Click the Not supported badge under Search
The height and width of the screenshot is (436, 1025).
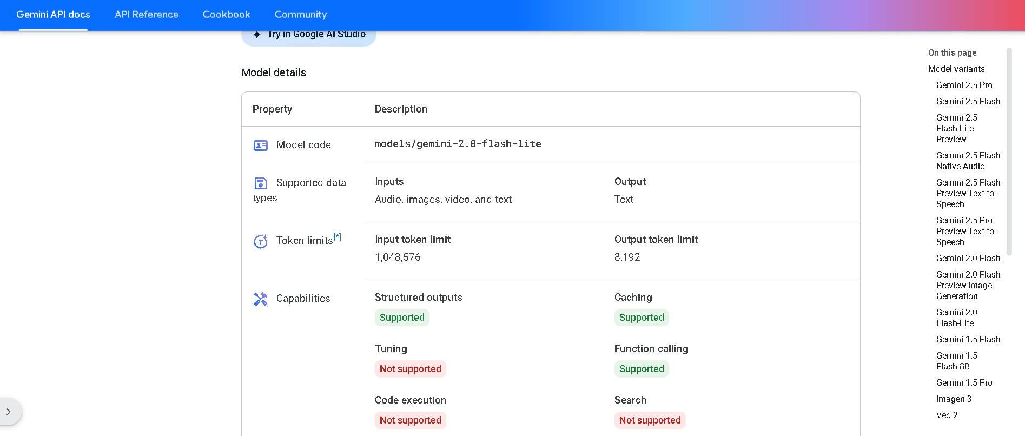650,420
